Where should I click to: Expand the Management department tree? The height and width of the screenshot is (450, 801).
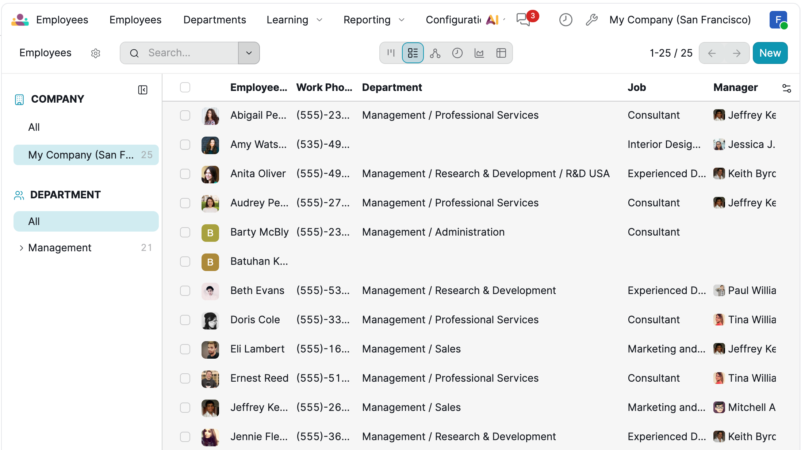21,248
